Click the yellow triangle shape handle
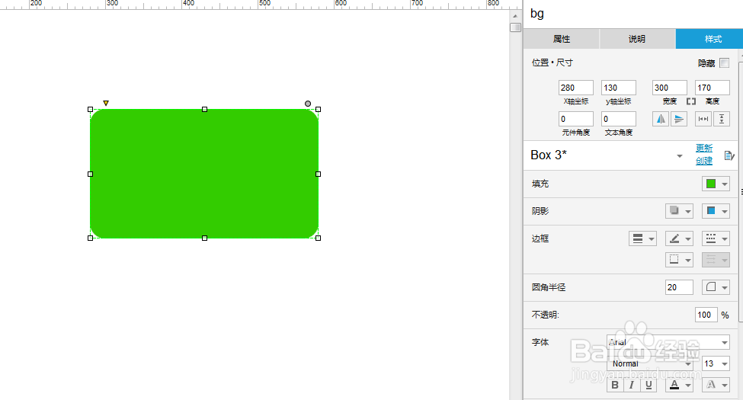Image resolution: width=743 pixels, height=400 pixels. (106, 103)
